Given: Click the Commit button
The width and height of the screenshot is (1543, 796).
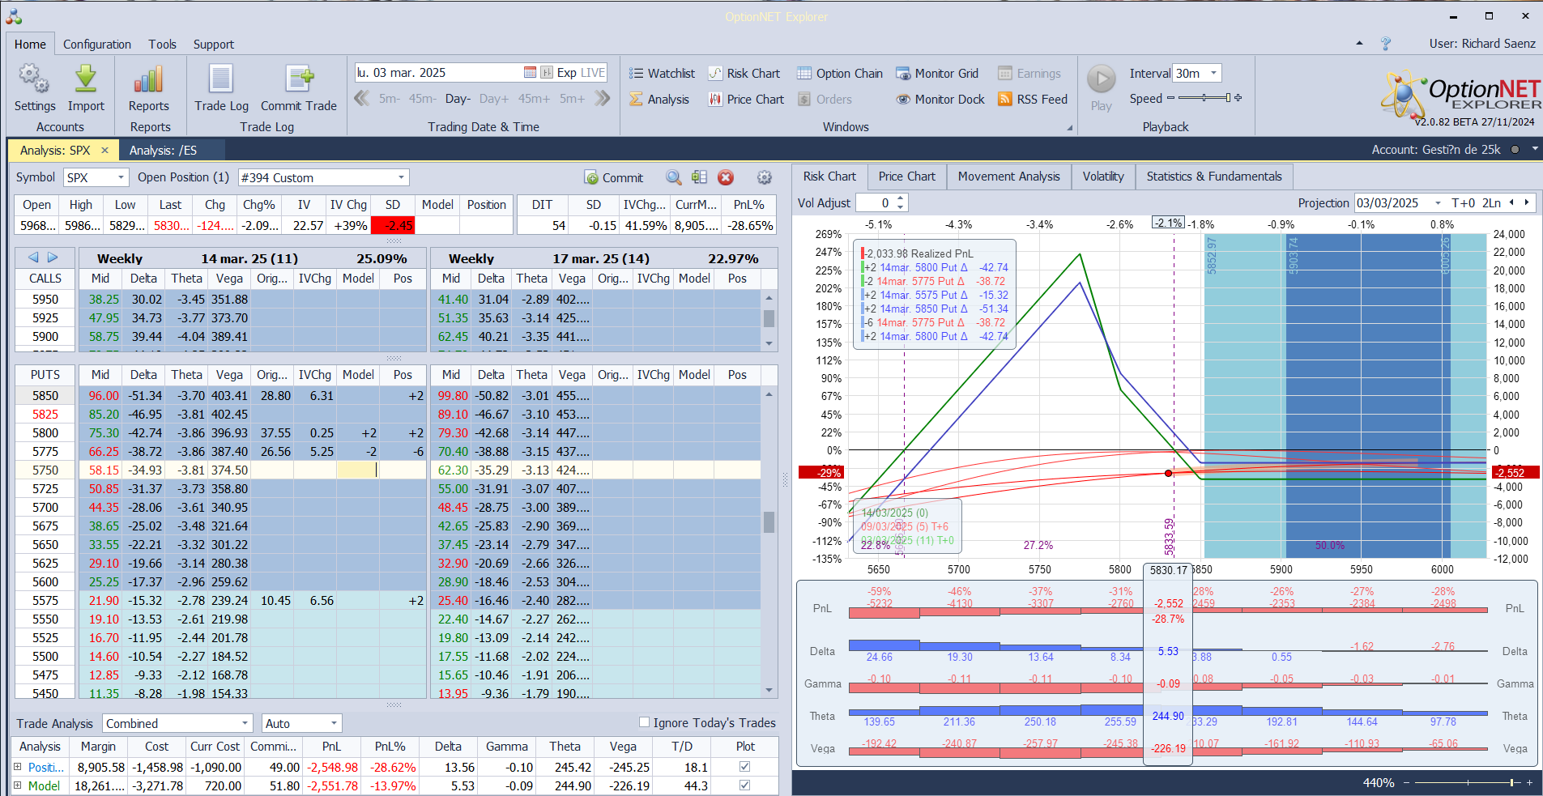Looking at the screenshot, I should pos(613,177).
